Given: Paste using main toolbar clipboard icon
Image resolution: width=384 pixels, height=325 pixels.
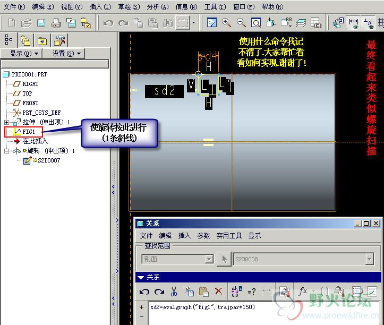Looking at the screenshot, I should point(153,23).
